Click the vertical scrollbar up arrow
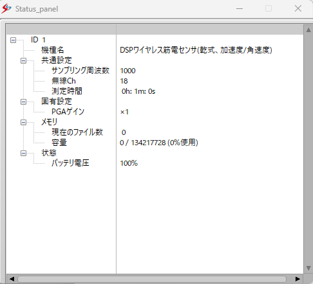Image resolution: width=313 pixels, height=284 pixels. pyautogui.click(x=308, y=30)
